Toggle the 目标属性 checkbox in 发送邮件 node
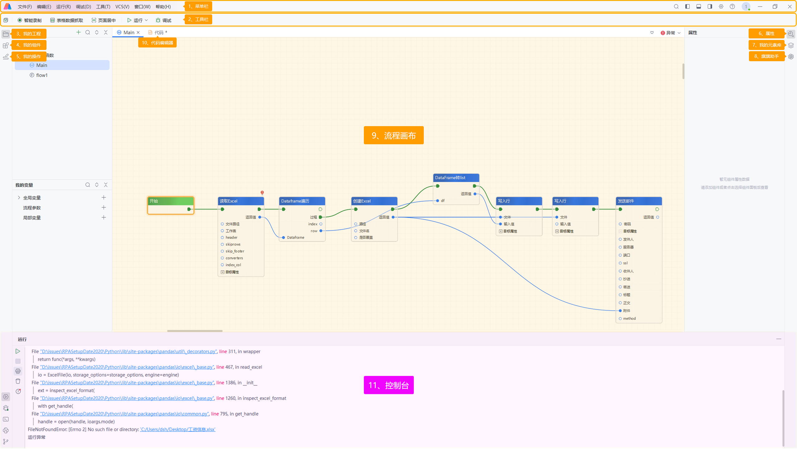Screen dimensions: 797x449 pos(620,231)
